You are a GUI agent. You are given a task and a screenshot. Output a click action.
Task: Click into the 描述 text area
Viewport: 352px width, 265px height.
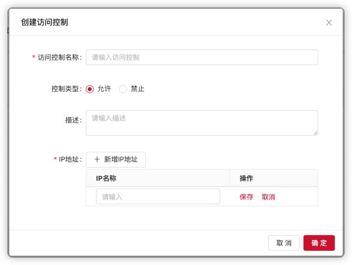[x=201, y=122]
